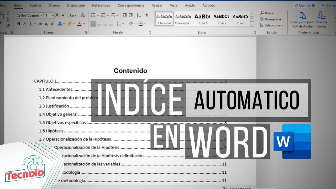Toggle subscript x₂ formatting
Screen dimensions: 336x189
click(x=46, y=24)
